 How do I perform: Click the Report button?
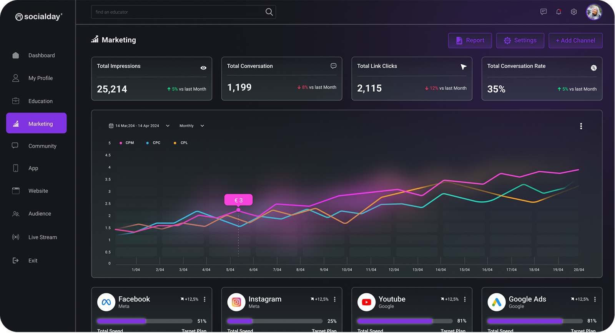pos(470,40)
